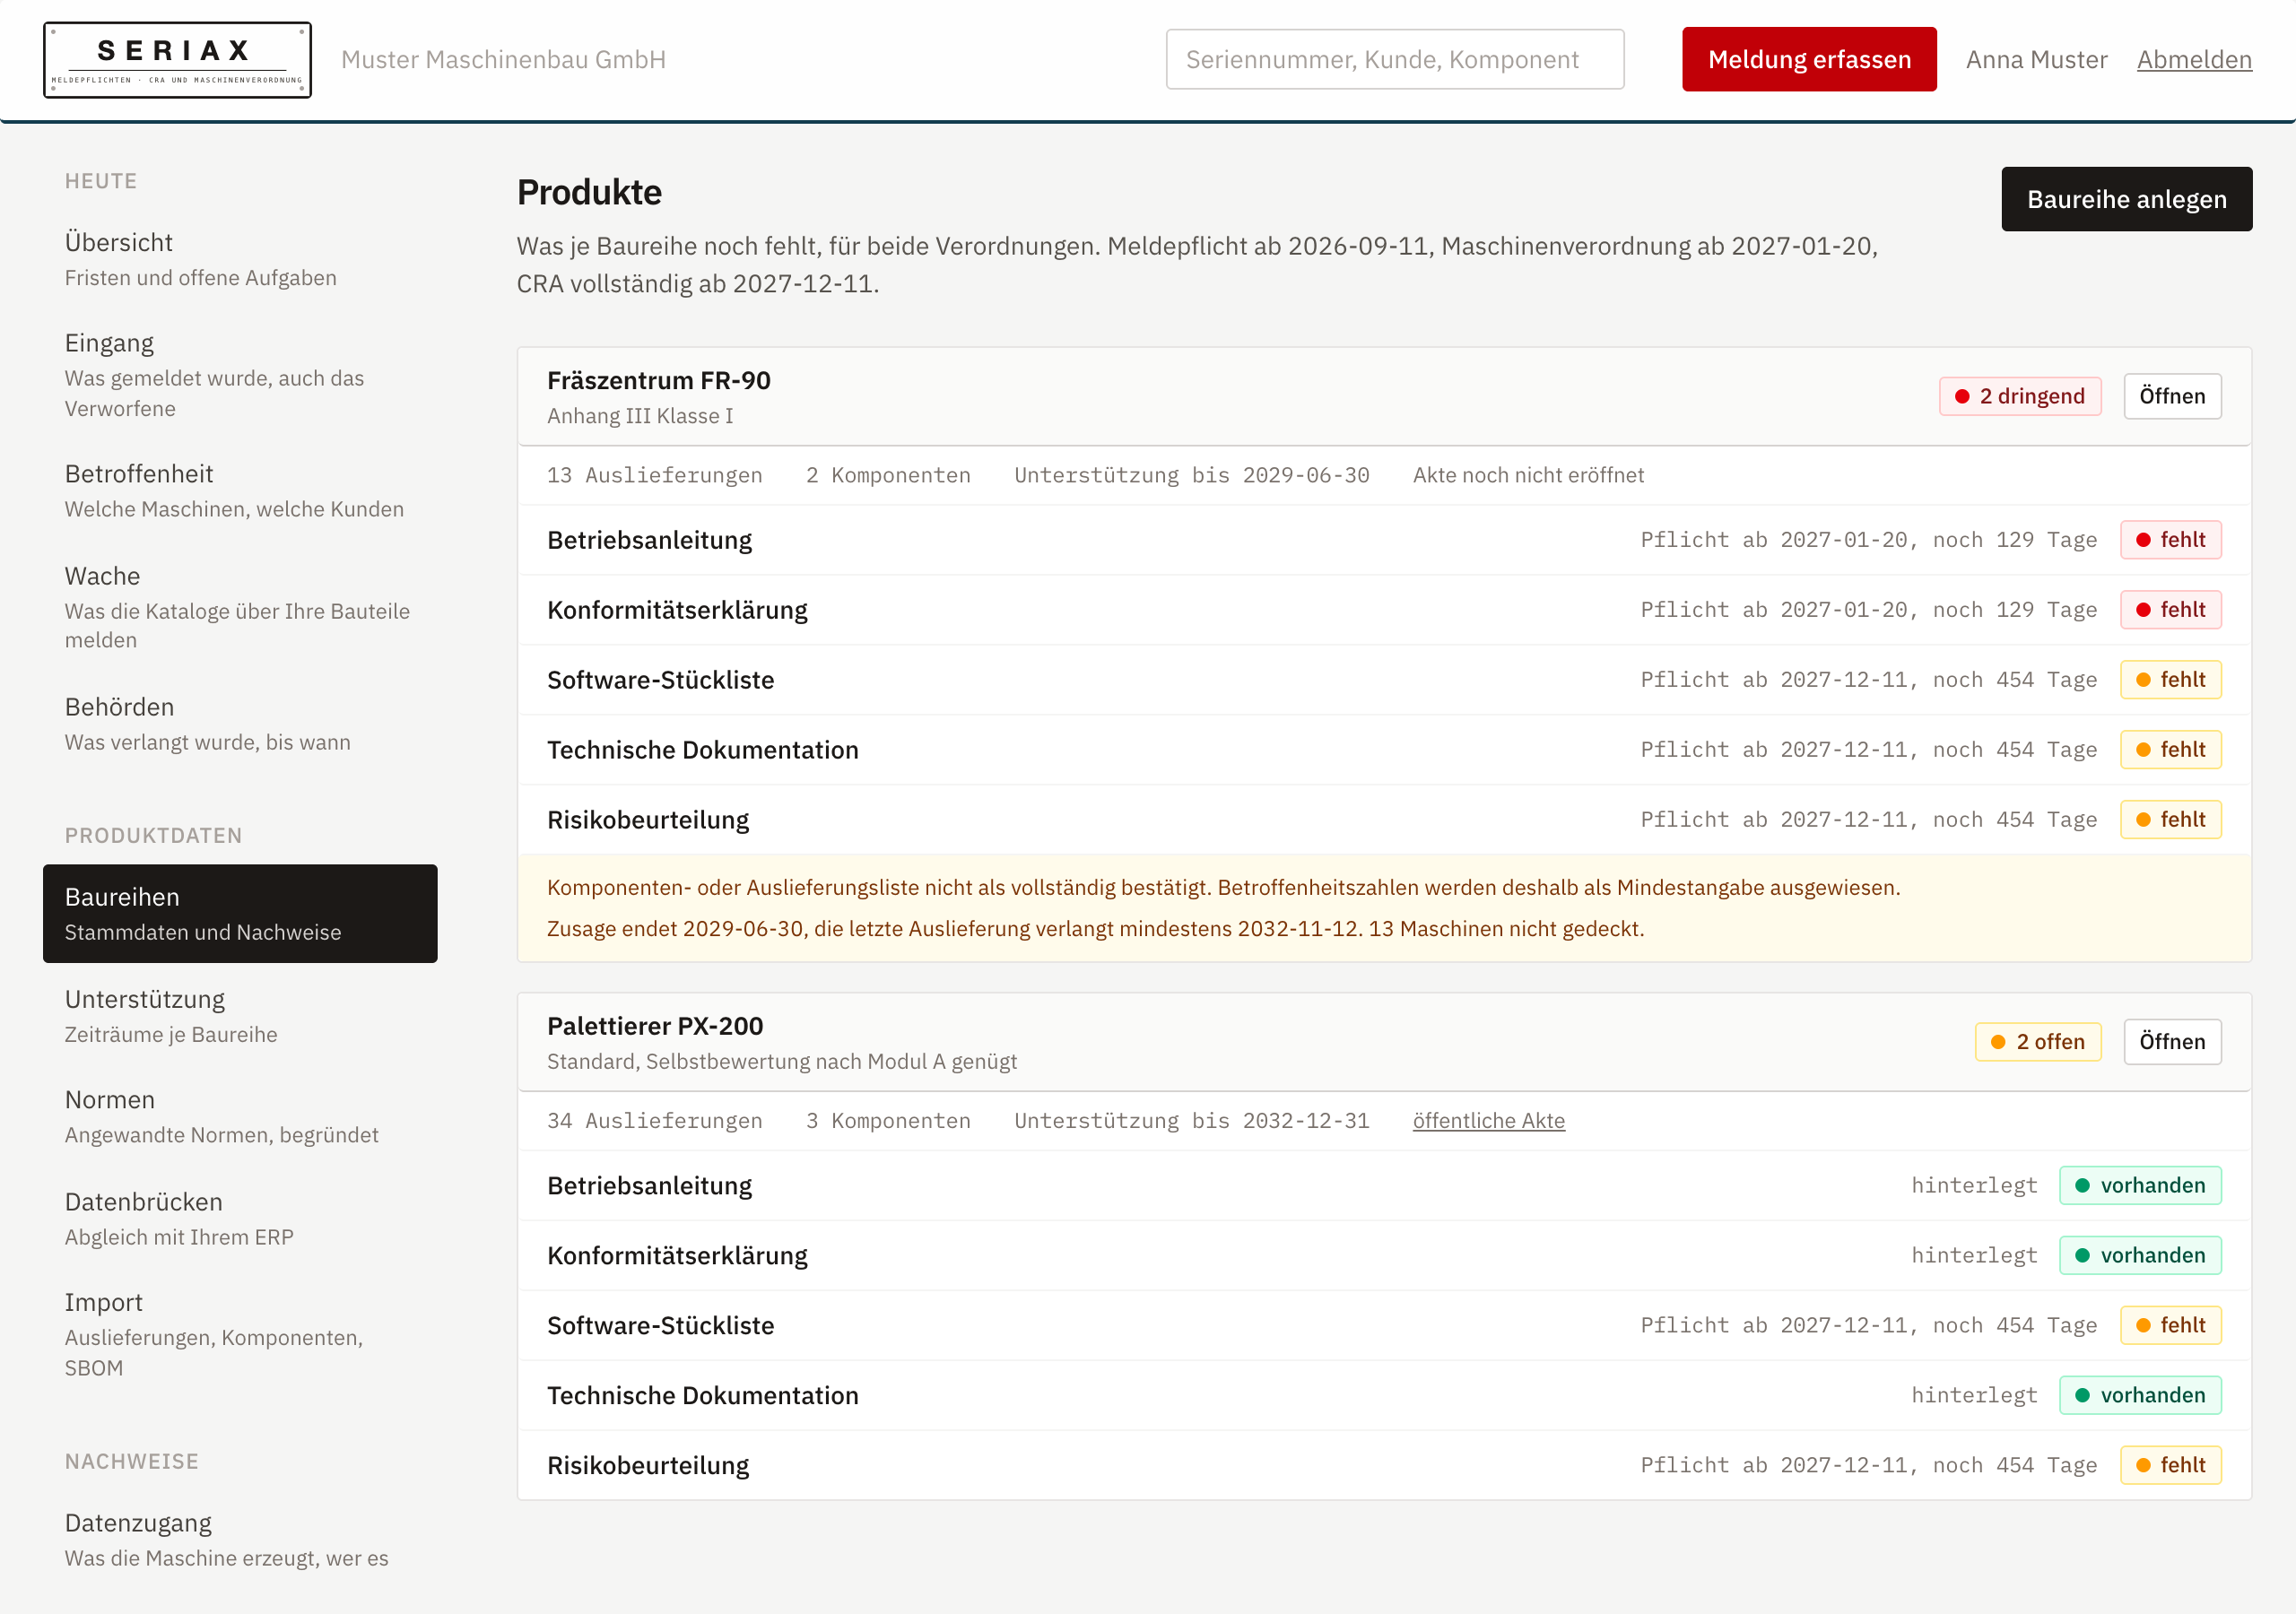Viewport: 2296px width, 1614px height.
Task: Select PX-200 Risikobeurteilung row
Action: click(x=1383, y=1465)
